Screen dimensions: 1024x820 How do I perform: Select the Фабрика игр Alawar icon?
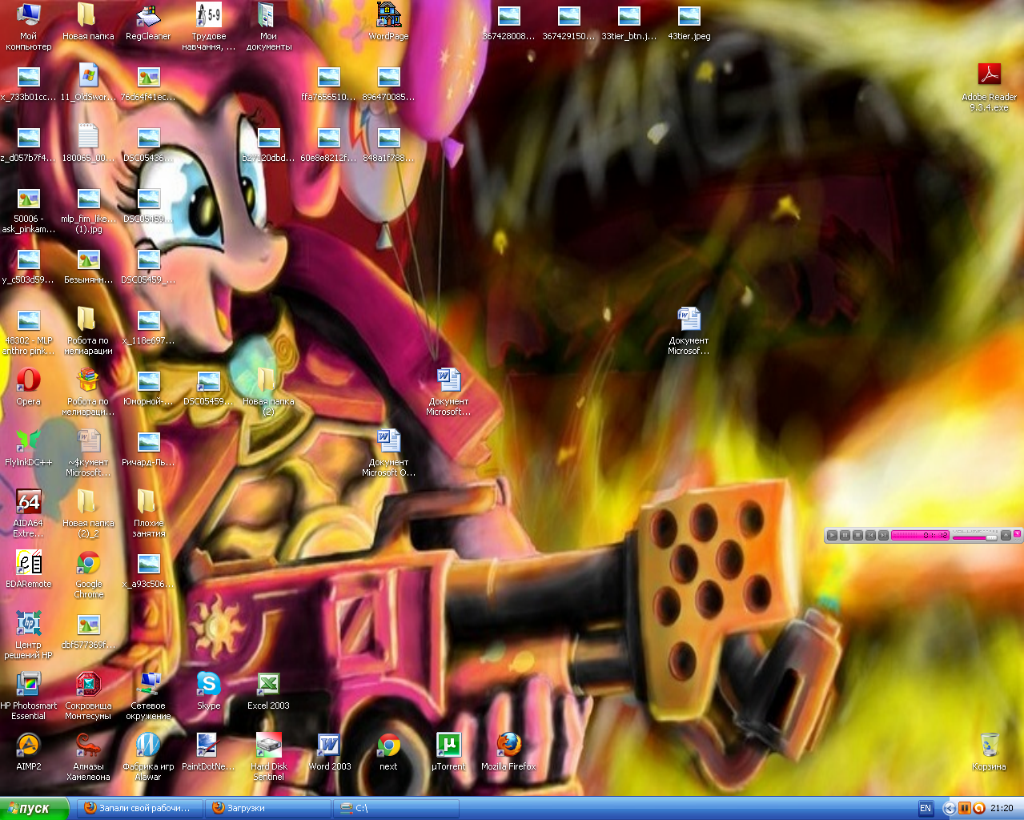(148, 757)
